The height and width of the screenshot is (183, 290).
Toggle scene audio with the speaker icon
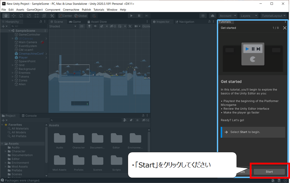95,26
